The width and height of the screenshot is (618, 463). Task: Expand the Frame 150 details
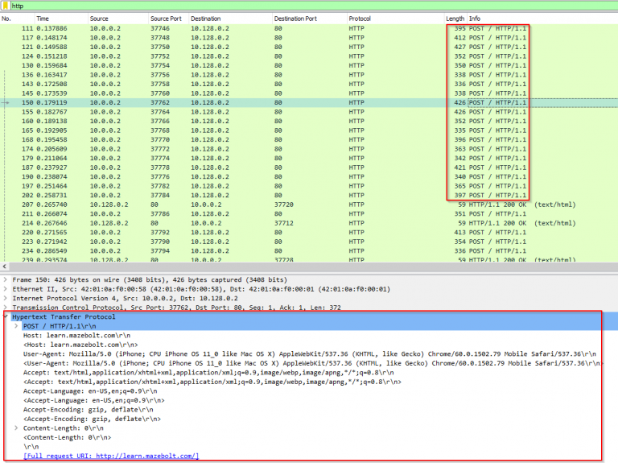[x=6, y=279]
